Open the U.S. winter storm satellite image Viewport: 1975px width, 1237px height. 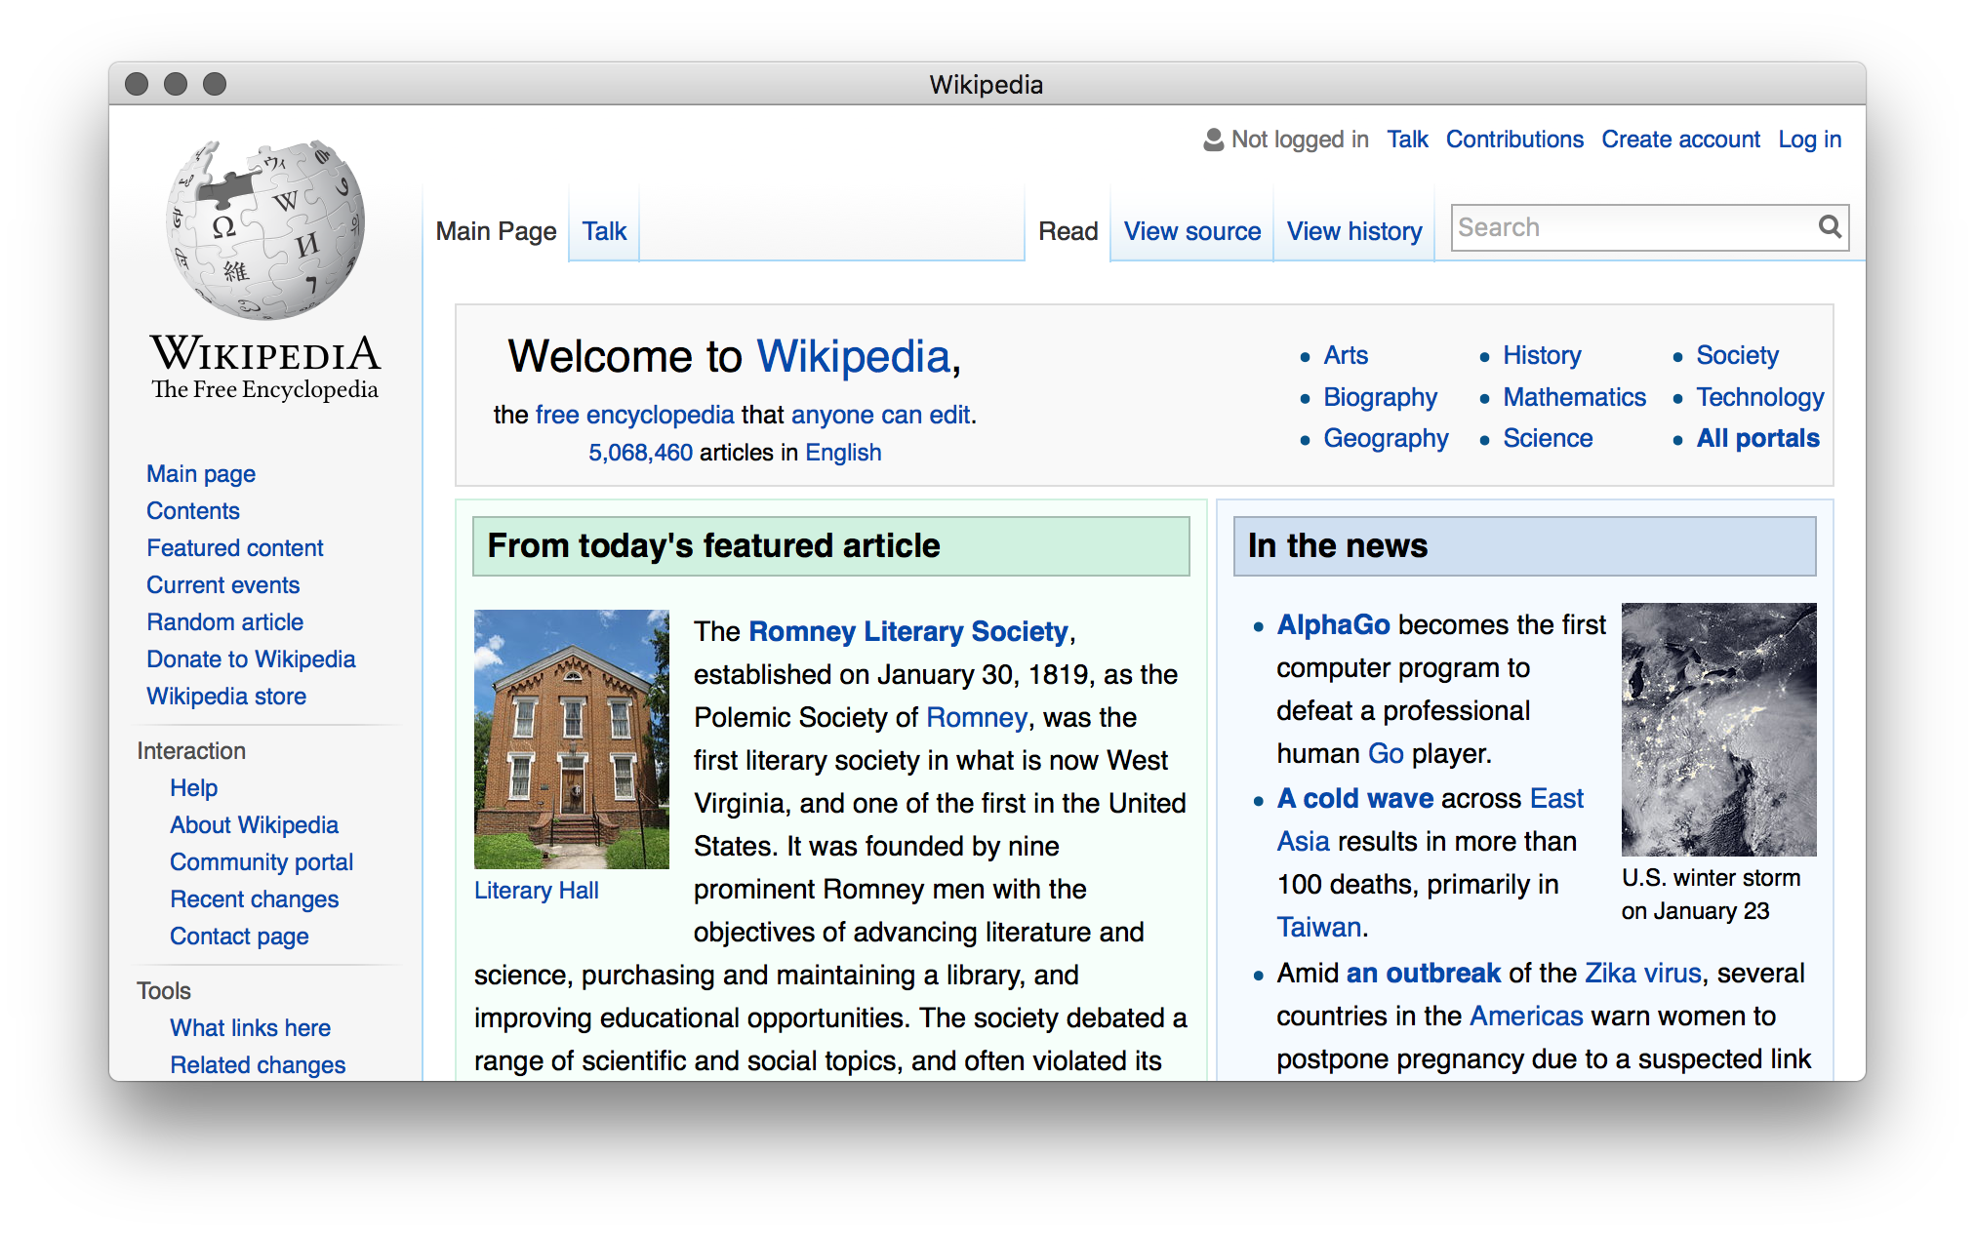[x=1718, y=729]
